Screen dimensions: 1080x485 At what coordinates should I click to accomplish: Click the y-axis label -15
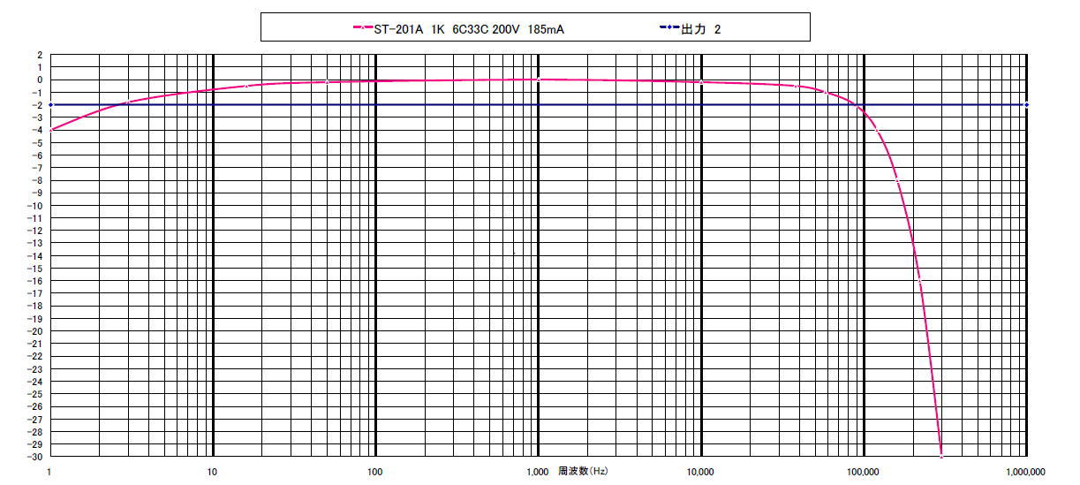(x=35, y=269)
